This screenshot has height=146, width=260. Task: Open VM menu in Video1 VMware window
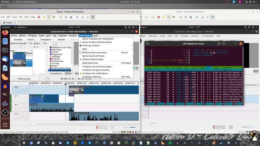[x=20, y=17]
